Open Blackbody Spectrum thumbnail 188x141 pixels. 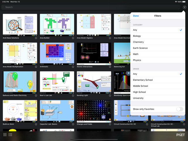[x=122, y=82]
